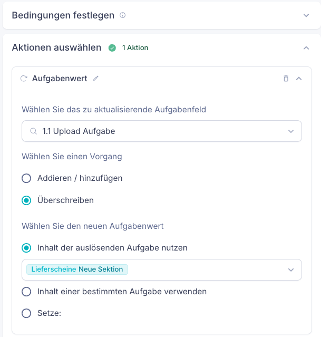Open the Lieferscheine Neue Sektion dropdown arrow
The image size is (321, 337).
[x=291, y=269]
